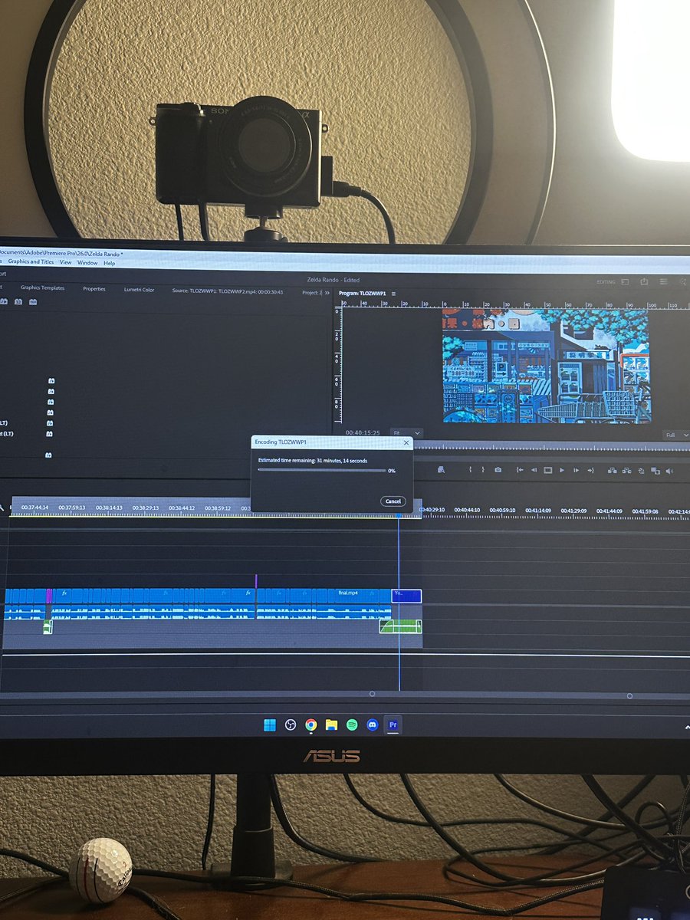Click the Mark Out brace icon
Image resolution: width=690 pixels, height=920 pixels.
[x=483, y=470]
